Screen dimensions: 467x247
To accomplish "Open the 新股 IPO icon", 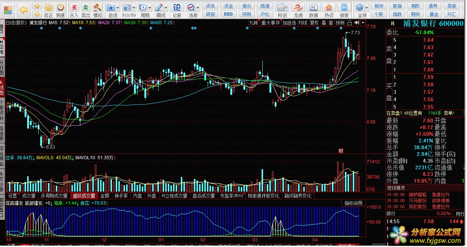I will (x=345, y=10).
